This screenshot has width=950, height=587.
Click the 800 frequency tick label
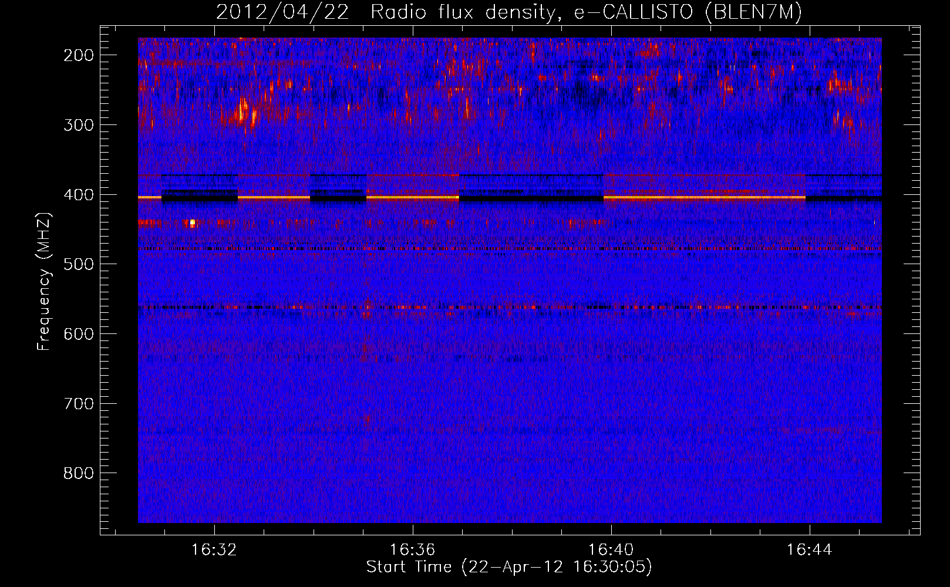coord(78,473)
